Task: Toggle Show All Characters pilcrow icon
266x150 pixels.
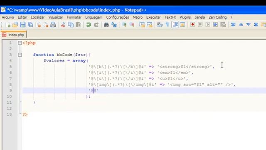Action: [x=167, y=25]
